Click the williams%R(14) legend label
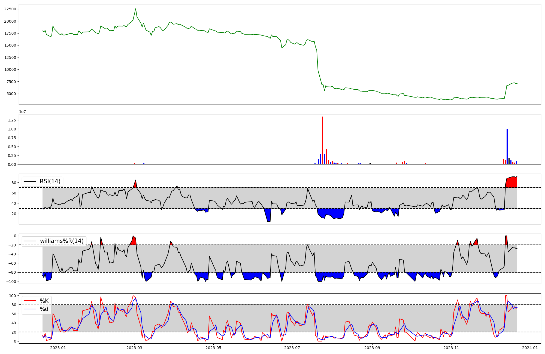Image resolution: width=545 pixels, height=354 pixels. 62,241
